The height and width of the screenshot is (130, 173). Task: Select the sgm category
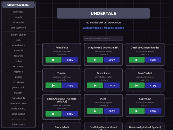18,40
